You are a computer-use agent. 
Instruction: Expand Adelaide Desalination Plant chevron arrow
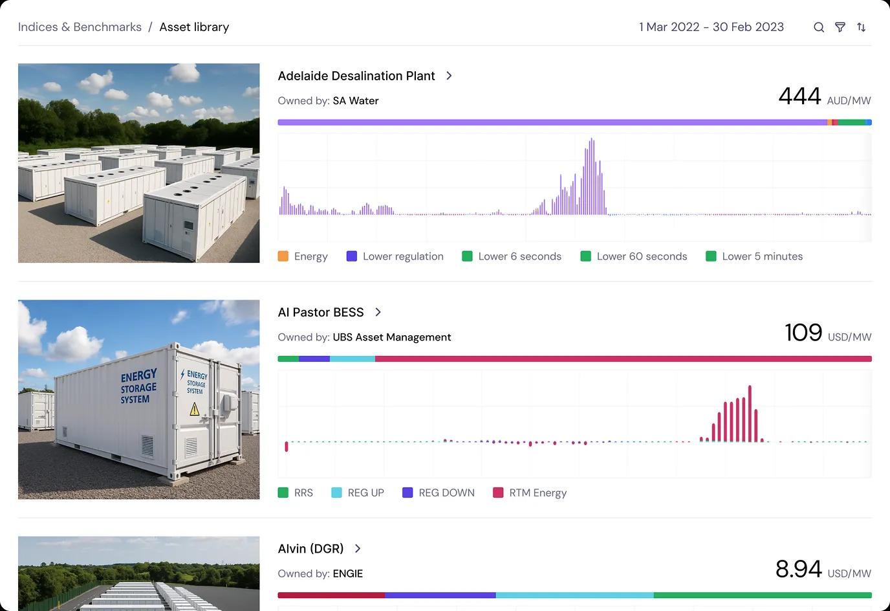click(449, 76)
